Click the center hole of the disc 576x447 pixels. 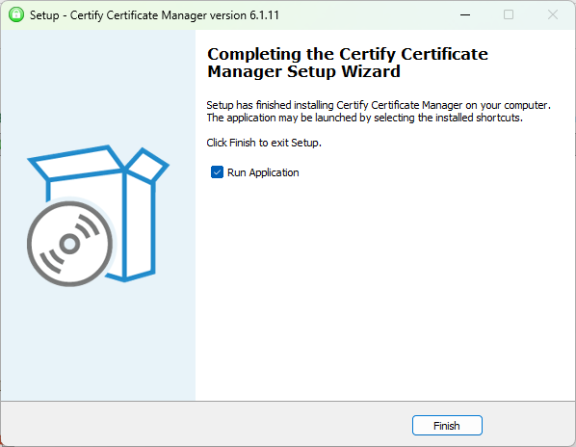[69, 244]
